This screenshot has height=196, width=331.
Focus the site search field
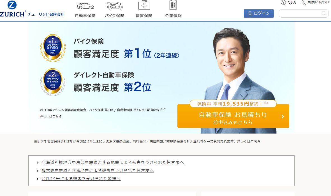click(x=304, y=13)
